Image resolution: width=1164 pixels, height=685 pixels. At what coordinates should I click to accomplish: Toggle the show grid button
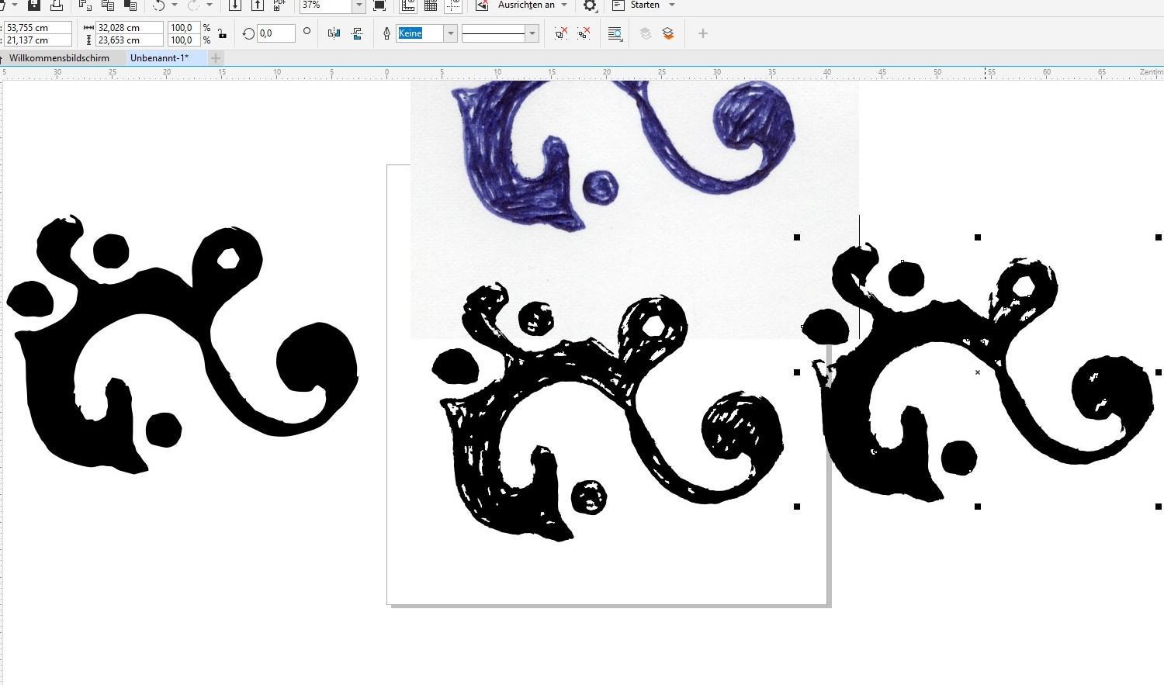(431, 5)
